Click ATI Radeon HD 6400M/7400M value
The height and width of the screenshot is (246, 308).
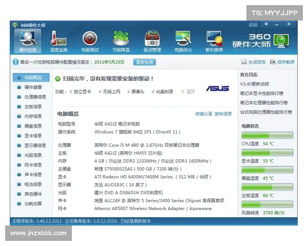point(152,177)
